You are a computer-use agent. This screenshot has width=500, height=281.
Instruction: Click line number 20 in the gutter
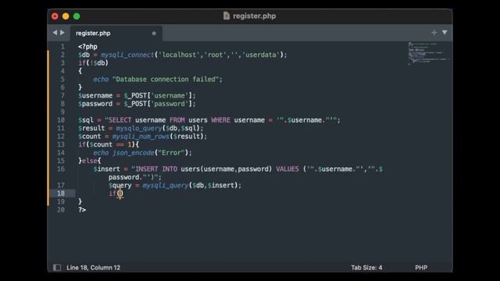pyautogui.click(x=61, y=210)
